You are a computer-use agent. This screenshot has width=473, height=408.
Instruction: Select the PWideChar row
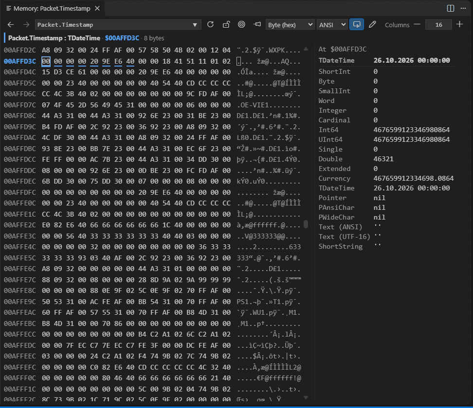387,218
